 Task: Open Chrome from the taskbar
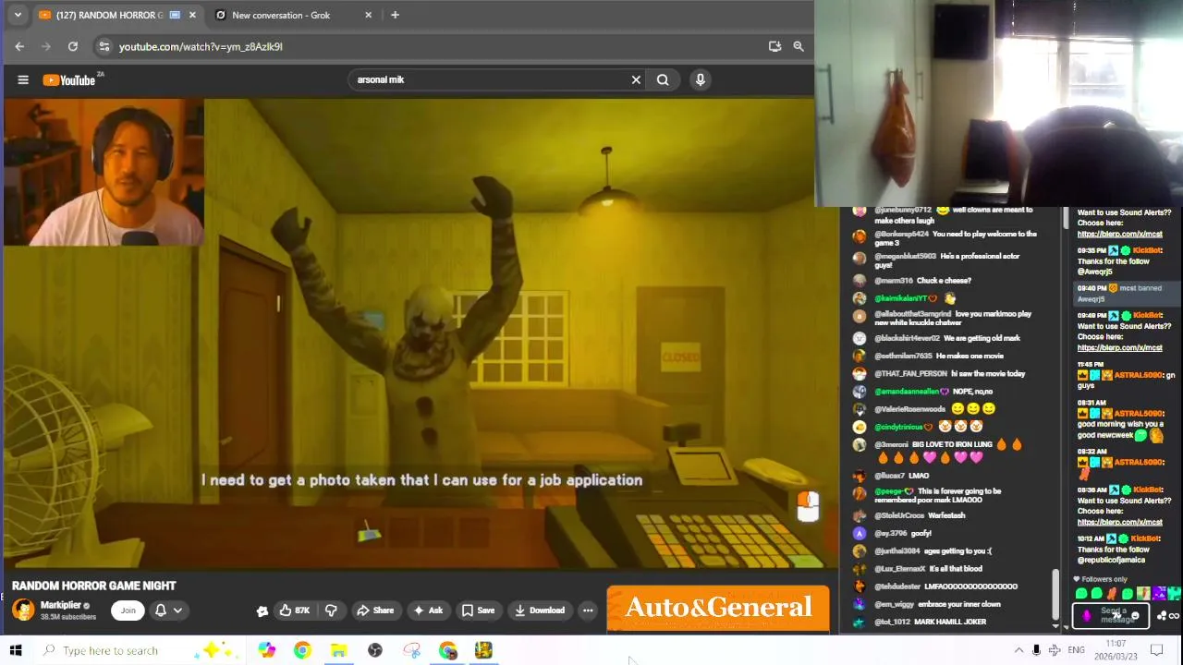(302, 650)
